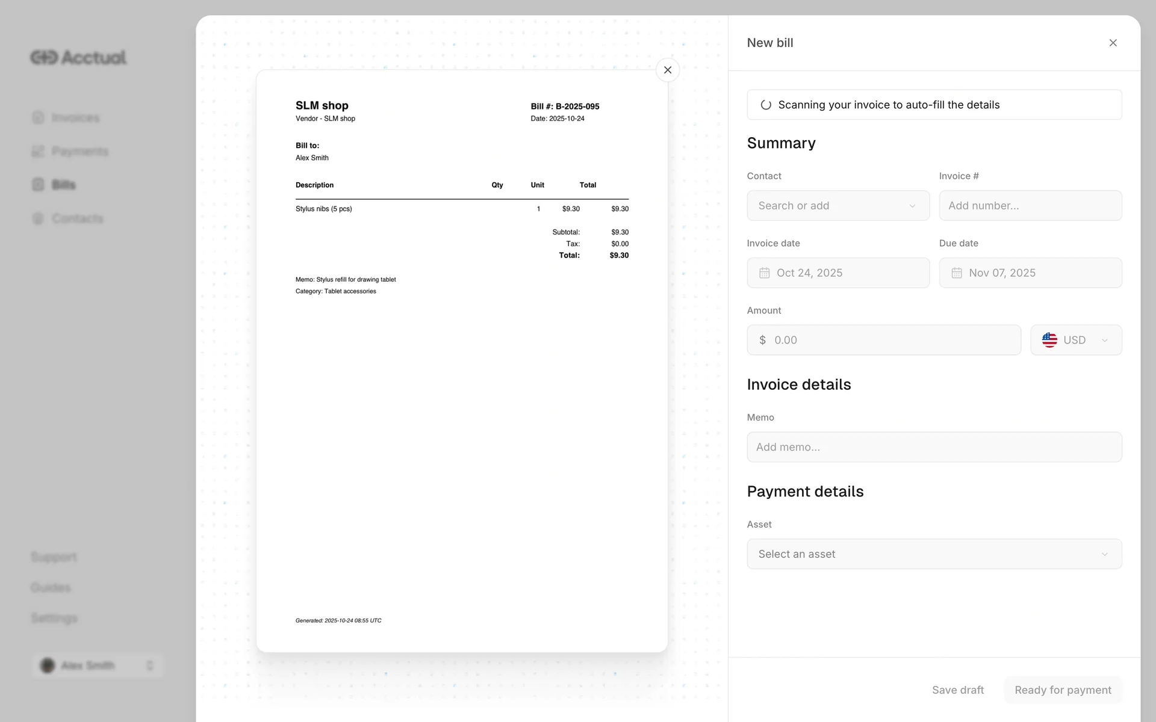Click the Invoices sidebar icon
This screenshot has width=1156, height=722.
[38, 117]
